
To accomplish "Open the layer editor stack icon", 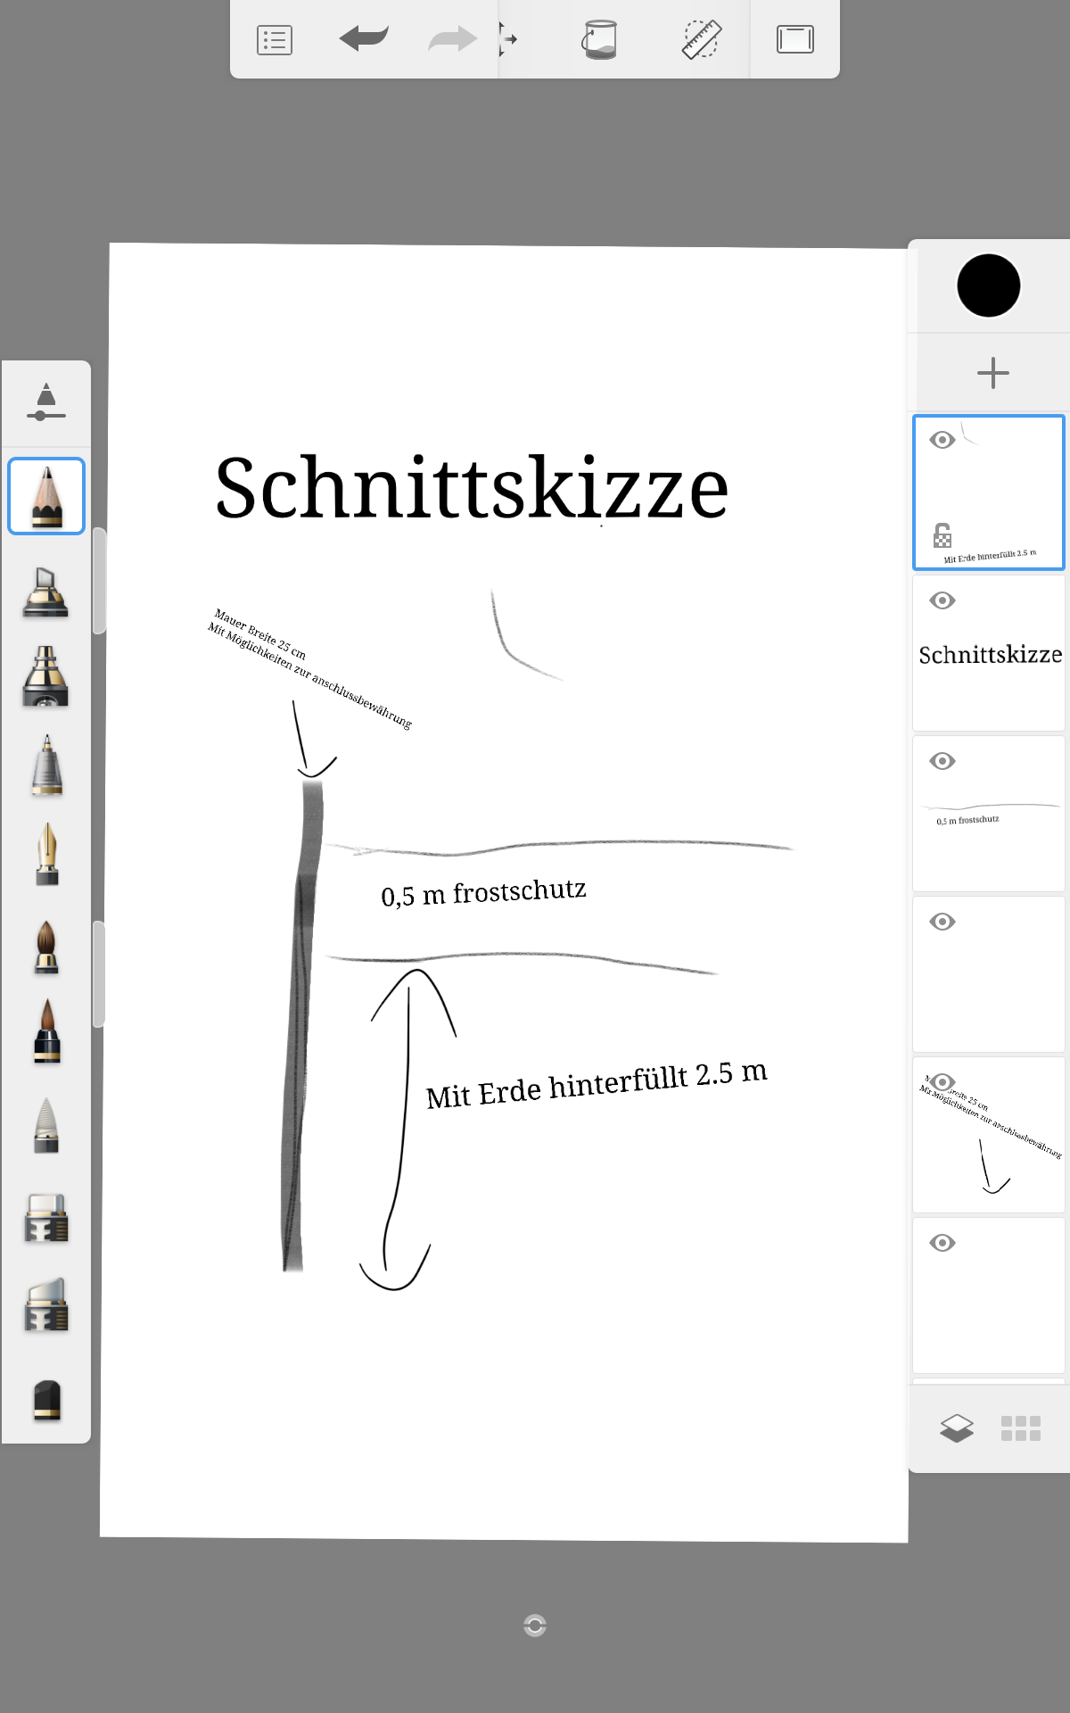I will [x=957, y=1428].
